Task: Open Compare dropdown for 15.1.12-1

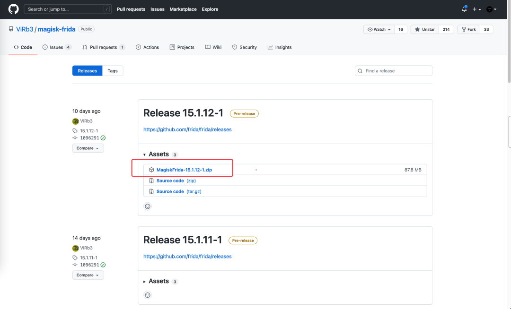Action: pyautogui.click(x=88, y=148)
